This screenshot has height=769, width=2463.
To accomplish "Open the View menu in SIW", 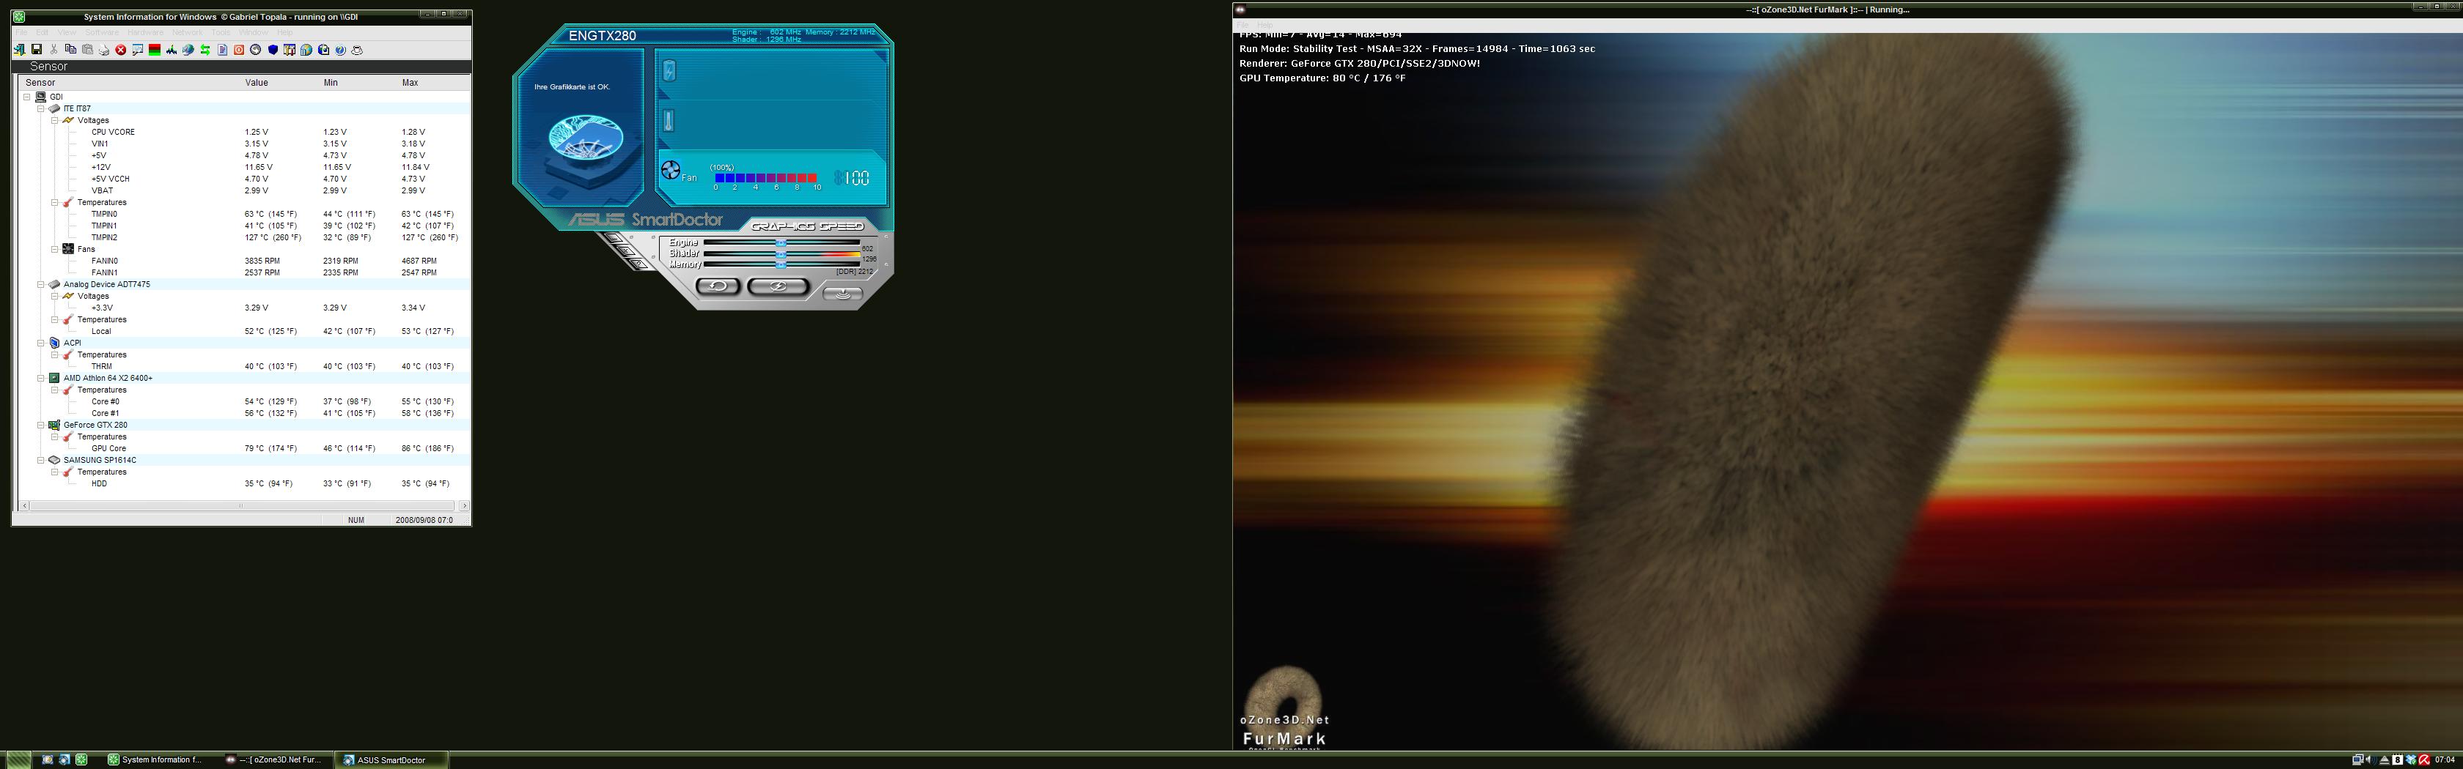I will click(67, 32).
